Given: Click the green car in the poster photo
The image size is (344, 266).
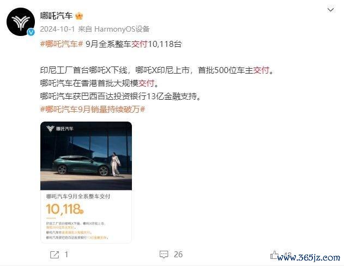Looking at the screenshot, I should click(x=81, y=166).
